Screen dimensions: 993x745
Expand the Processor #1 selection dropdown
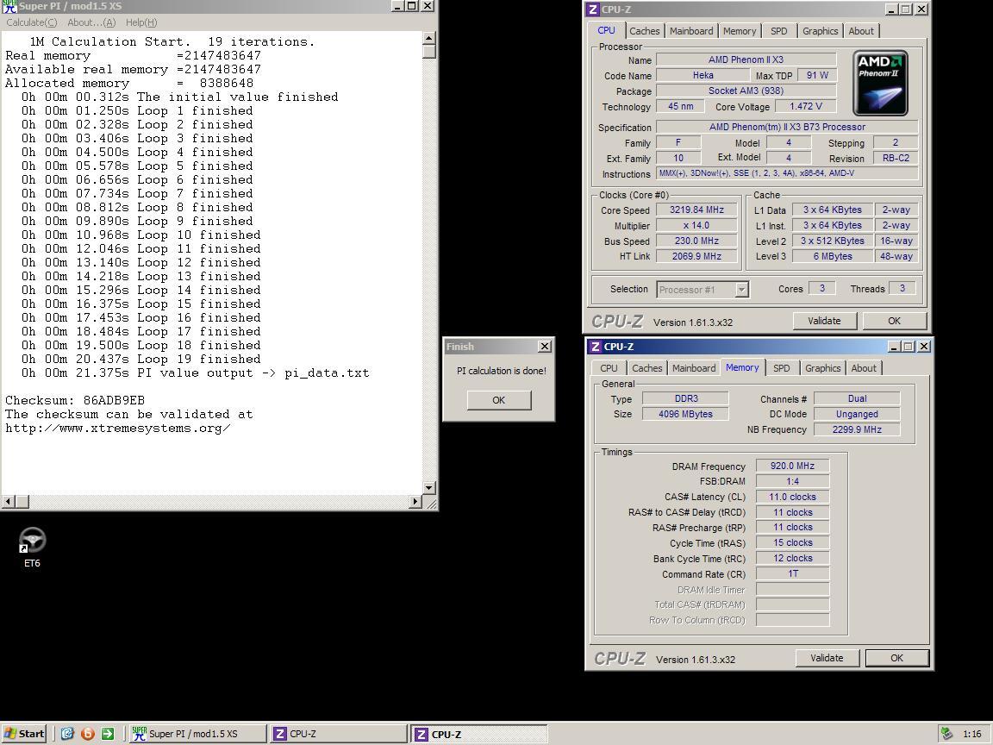coord(741,290)
